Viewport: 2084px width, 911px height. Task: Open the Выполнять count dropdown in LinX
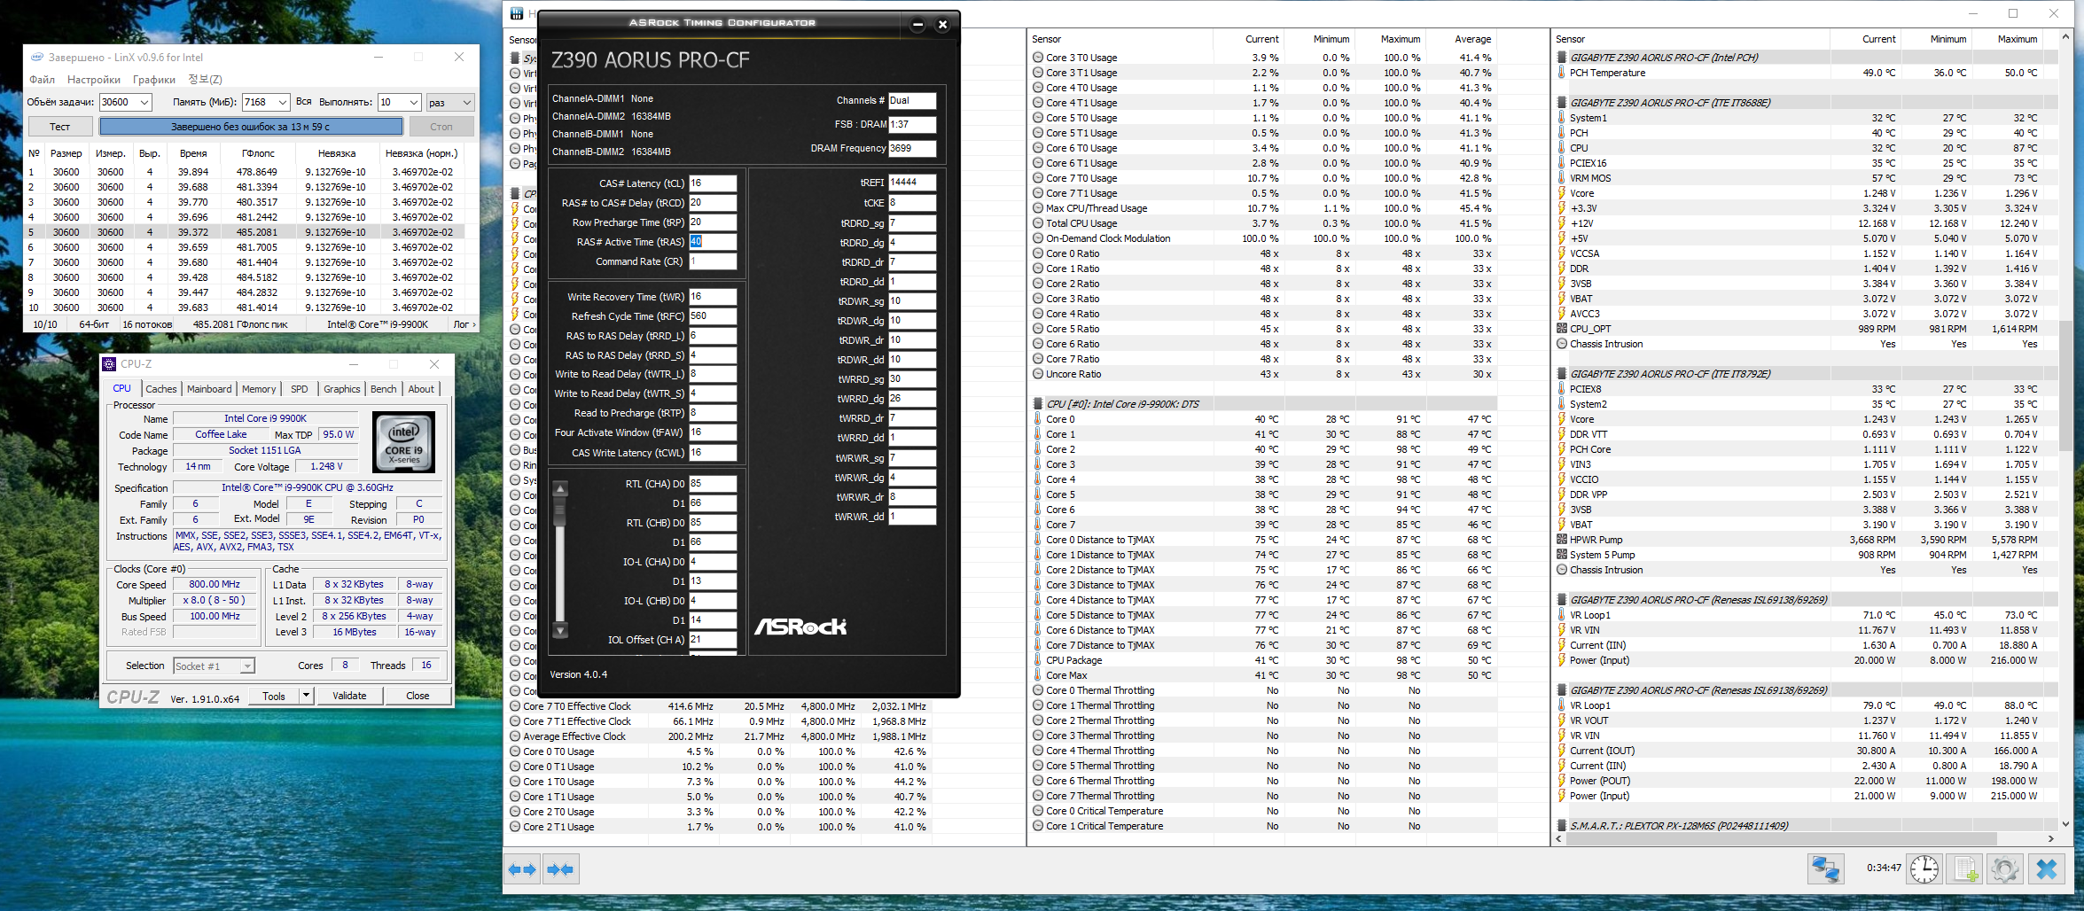pyautogui.click(x=413, y=102)
